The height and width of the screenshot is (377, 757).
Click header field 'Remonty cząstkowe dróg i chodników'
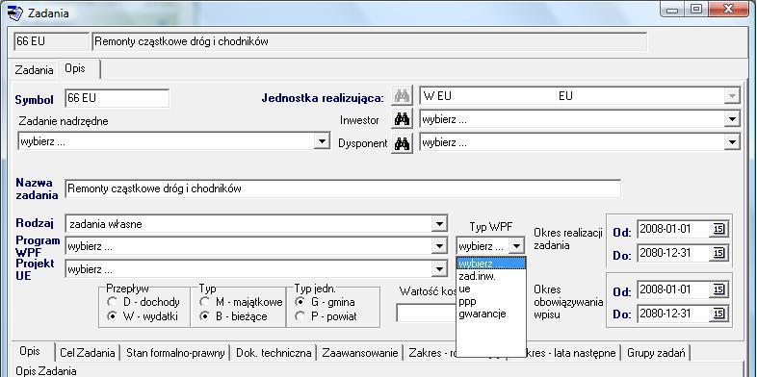(369, 41)
